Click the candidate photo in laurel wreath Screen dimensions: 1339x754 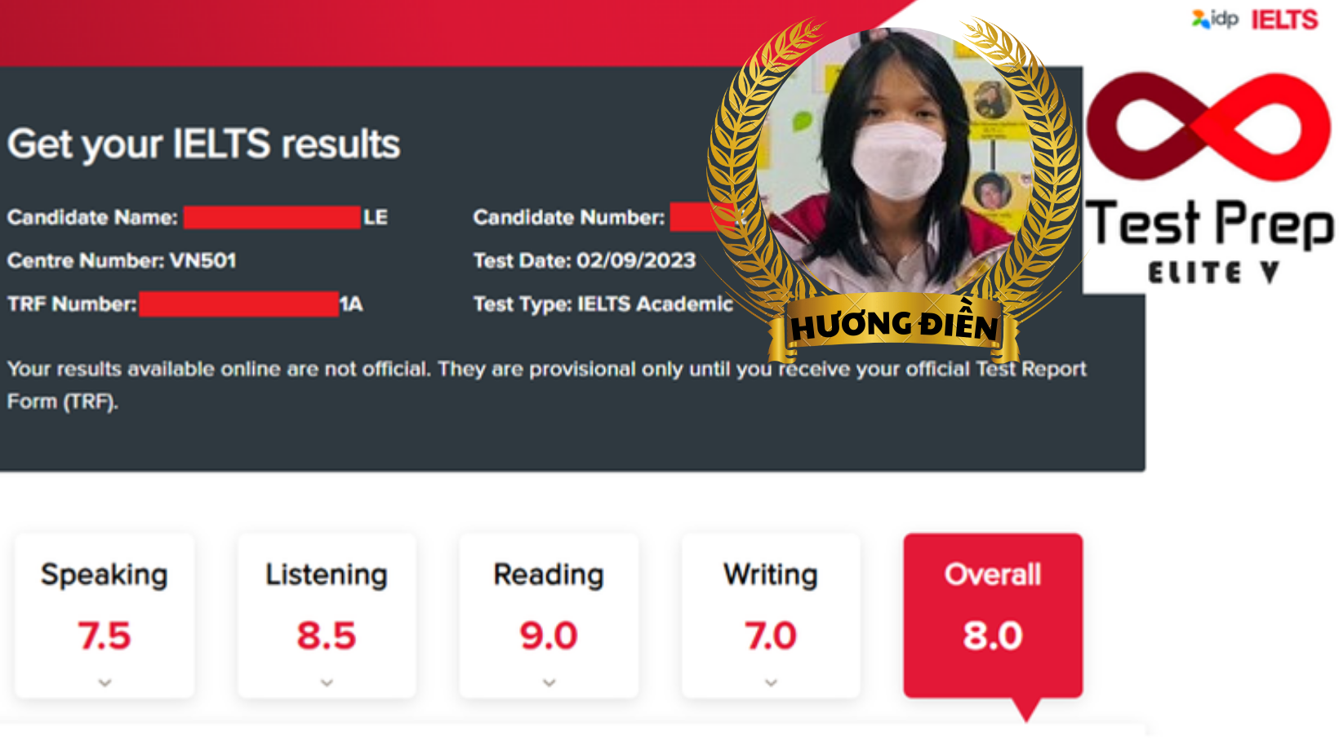[x=896, y=163]
